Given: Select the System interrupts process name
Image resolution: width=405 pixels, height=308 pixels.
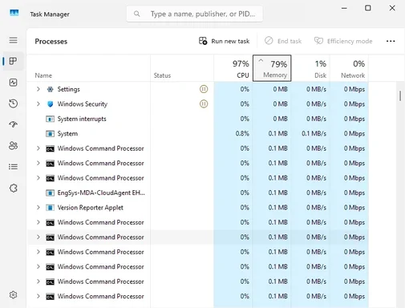Looking at the screenshot, I should tap(82, 119).
